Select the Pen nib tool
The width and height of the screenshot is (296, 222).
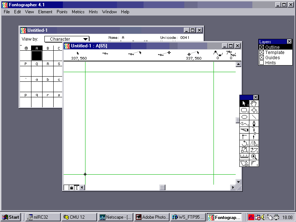(x=254, y=124)
